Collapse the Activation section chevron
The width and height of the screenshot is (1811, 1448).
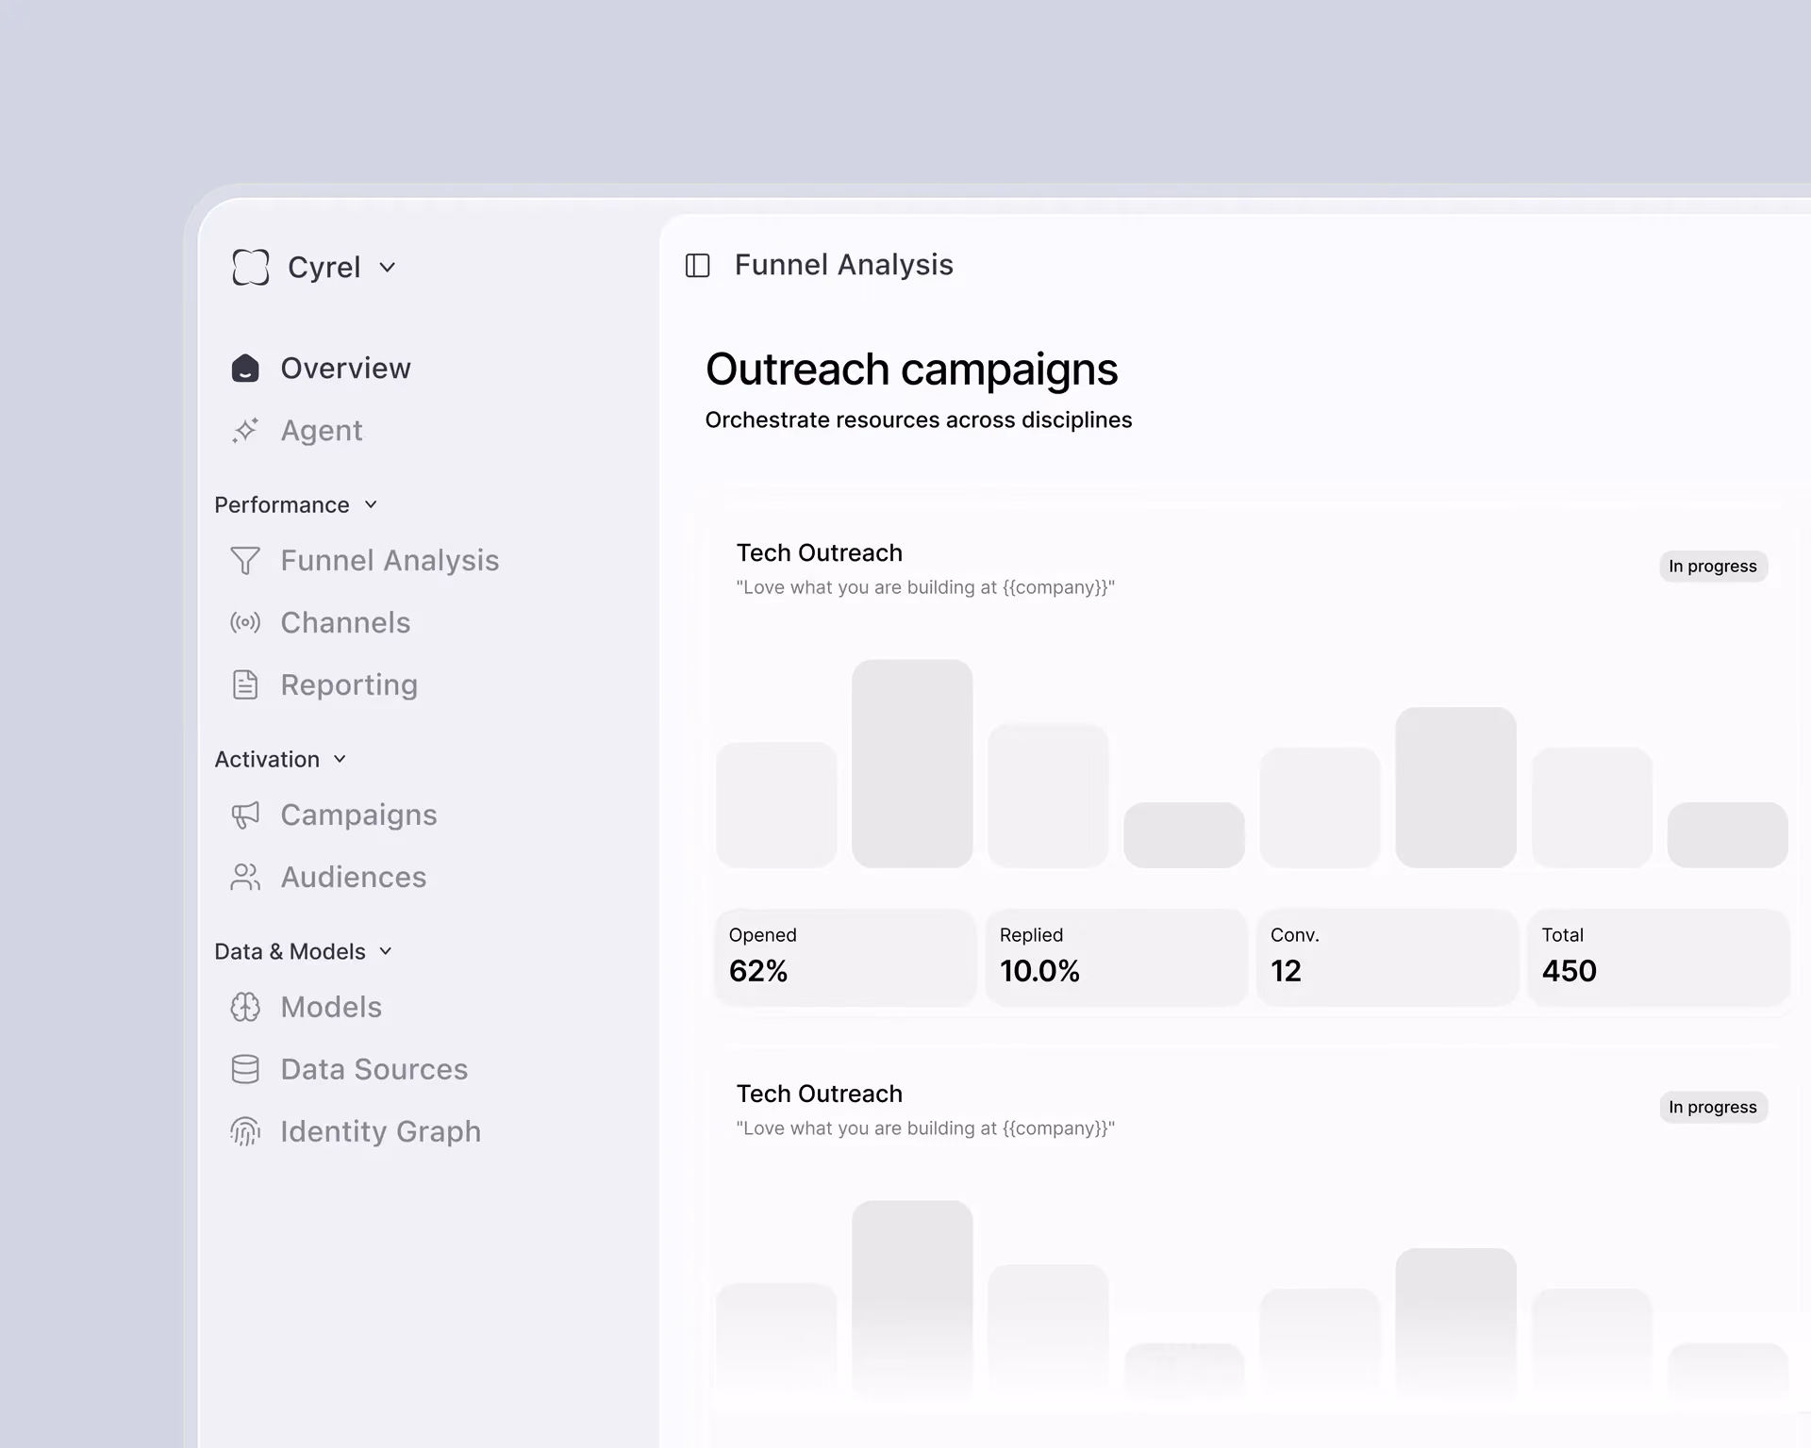pyautogui.click(x=340, y=759)
